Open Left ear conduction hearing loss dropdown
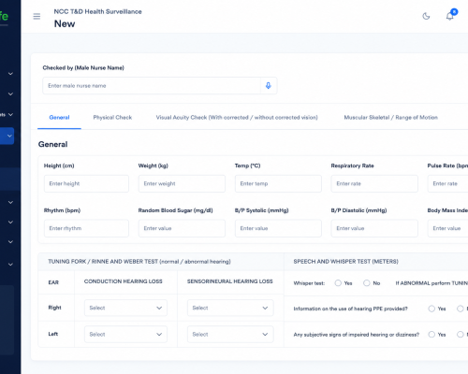Viewport: 468px width, 374px height. (x=125, y=335)
